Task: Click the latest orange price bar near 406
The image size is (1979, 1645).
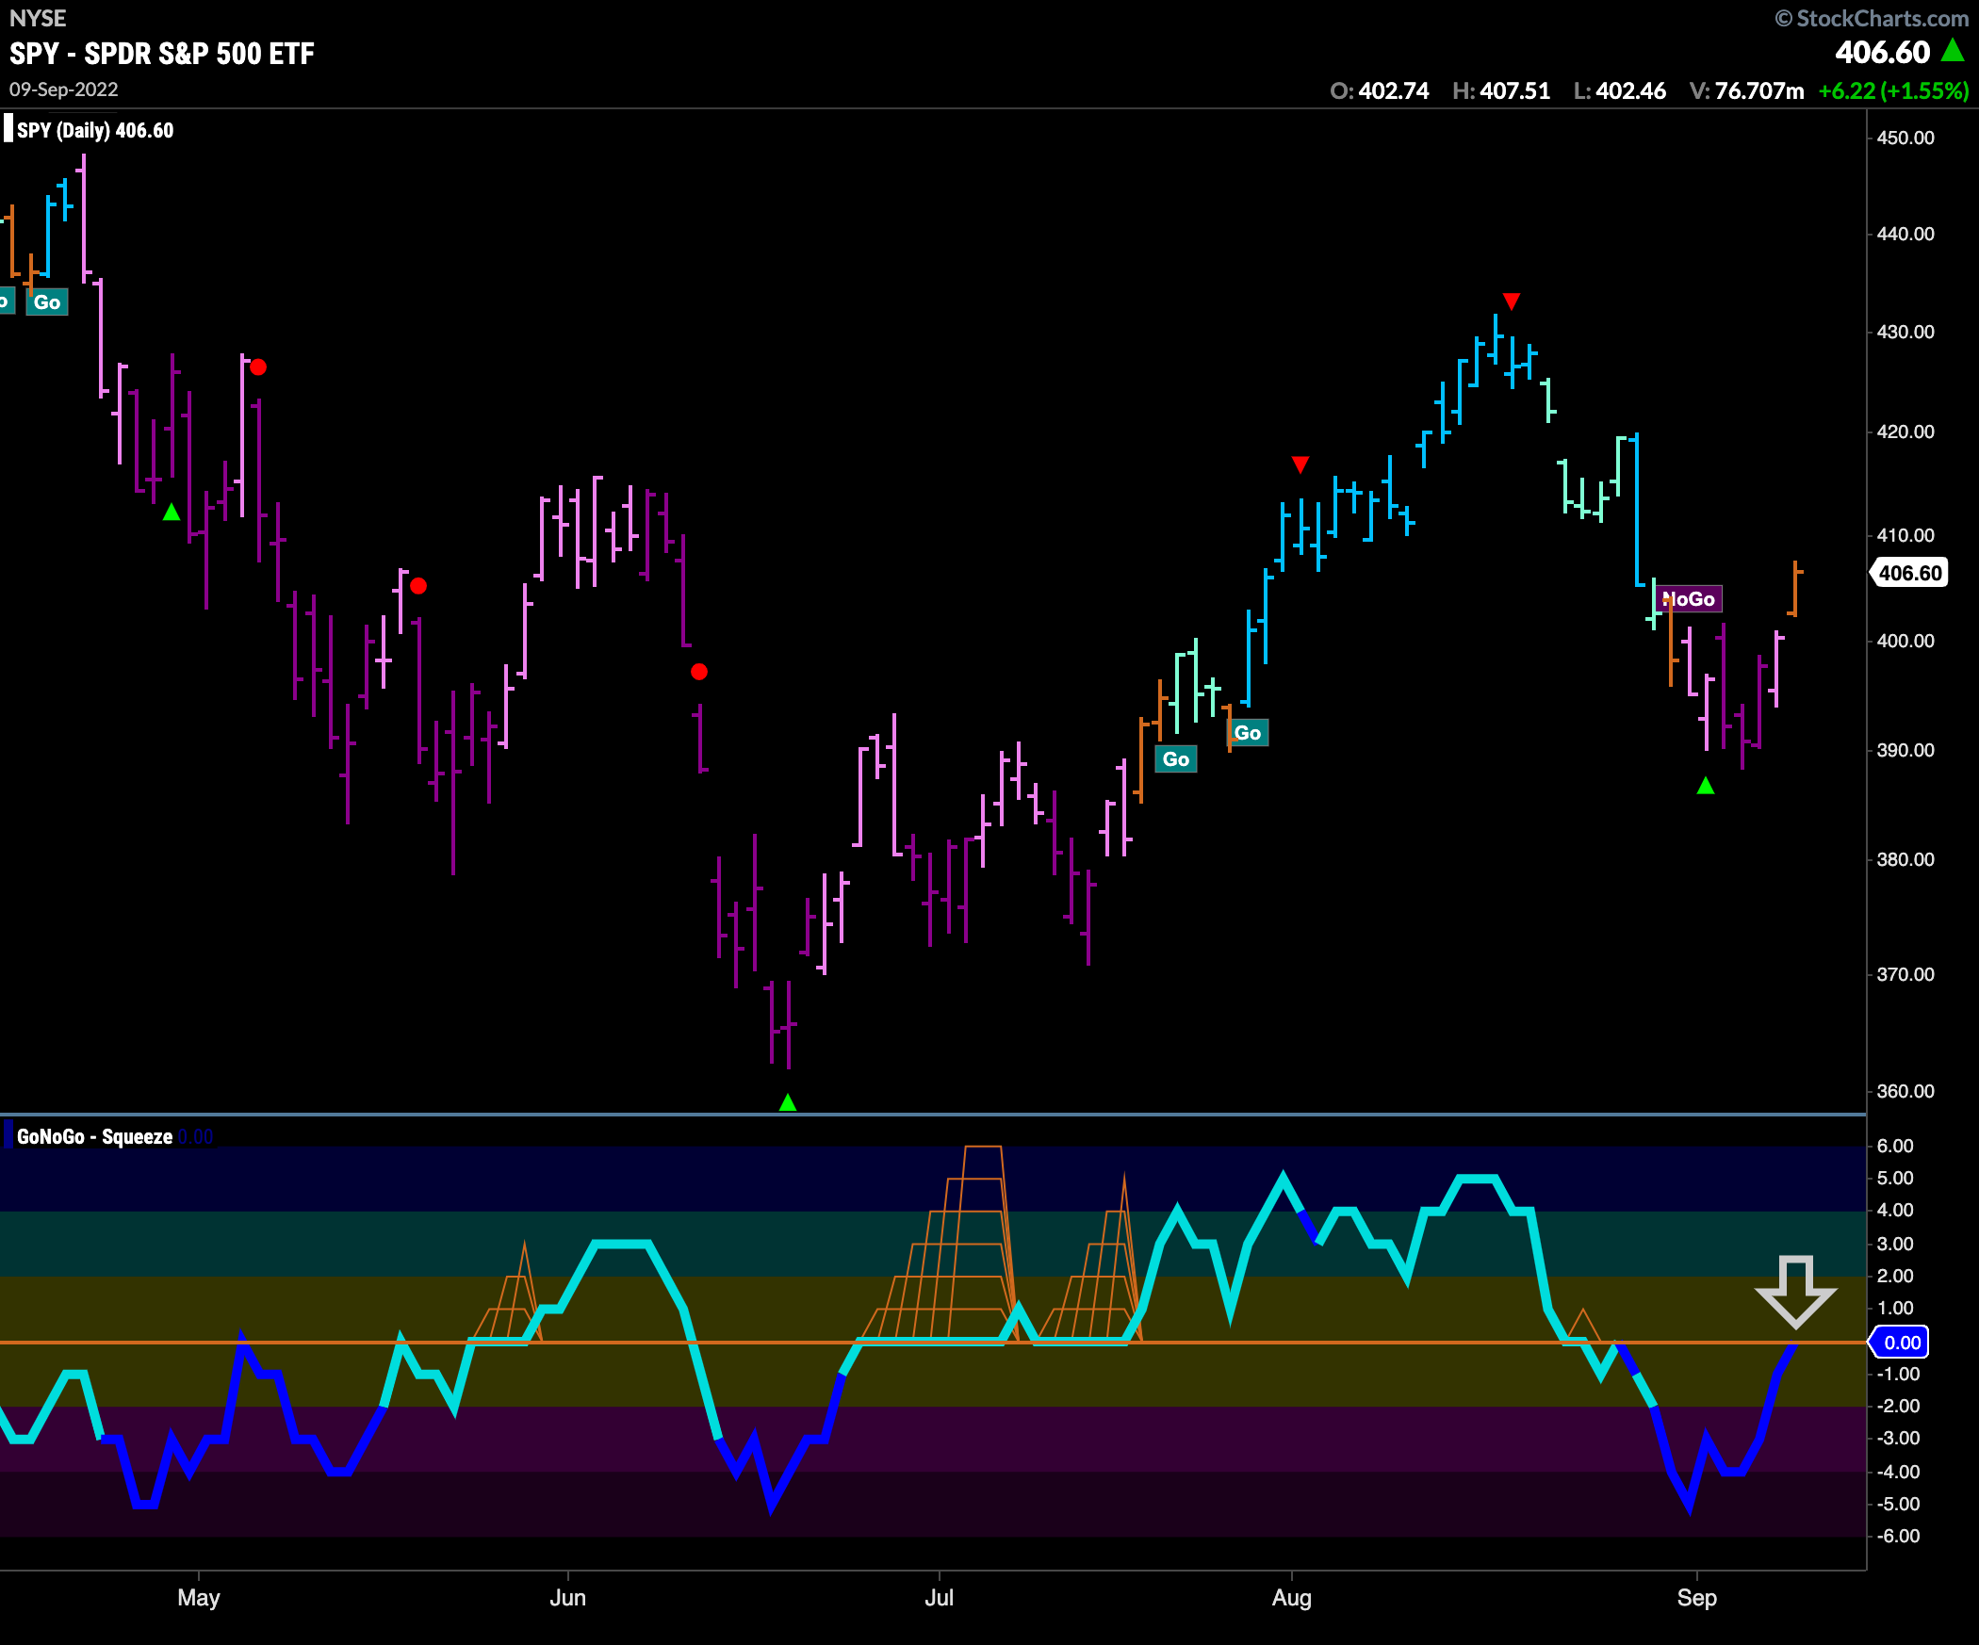Action: tap(1795, 589)
